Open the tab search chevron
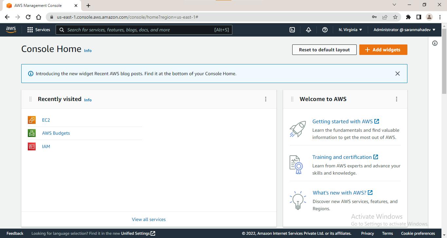This screenshot has width=447, height=238. tap(394, 5)
